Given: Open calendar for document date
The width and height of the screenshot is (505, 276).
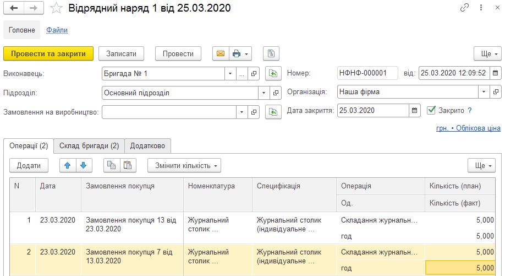Looking at the screenshot, I should [495, 73].
